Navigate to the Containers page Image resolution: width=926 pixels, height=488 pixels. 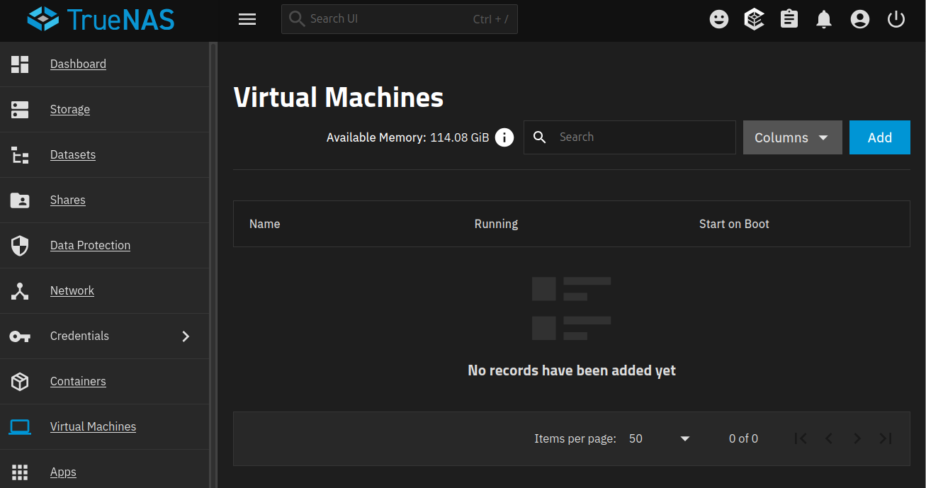pos(78,381)
